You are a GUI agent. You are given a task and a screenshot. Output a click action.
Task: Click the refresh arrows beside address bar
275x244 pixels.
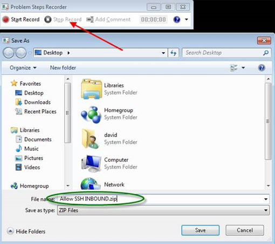point(173,53)
